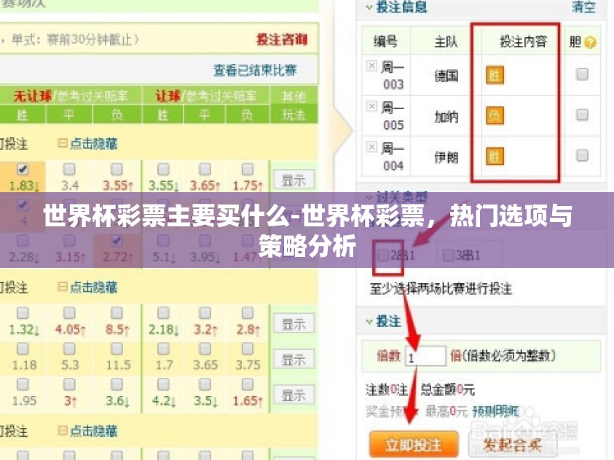Click the odds value 3.2↑
Viewport: 614px width, 460px height.
pos(205,330)
